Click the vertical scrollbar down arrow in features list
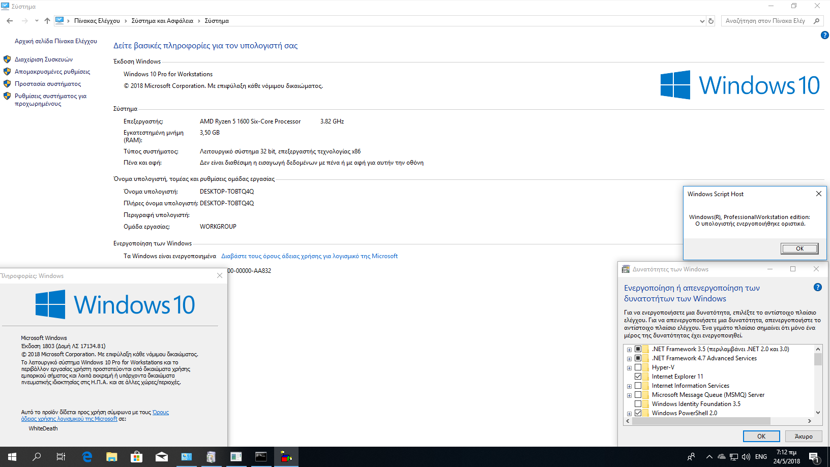Viewport: 830px width, 467px height. 818,413
